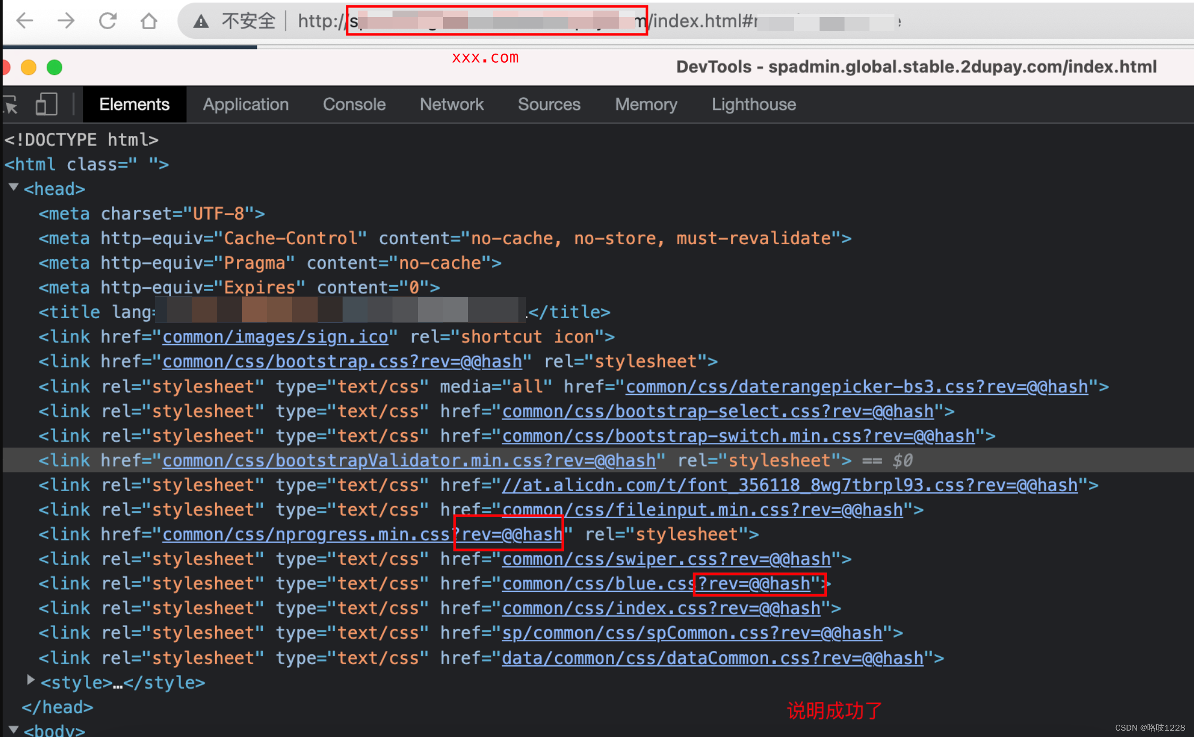Reload the page with refresh icon

(x=107, y=21)
